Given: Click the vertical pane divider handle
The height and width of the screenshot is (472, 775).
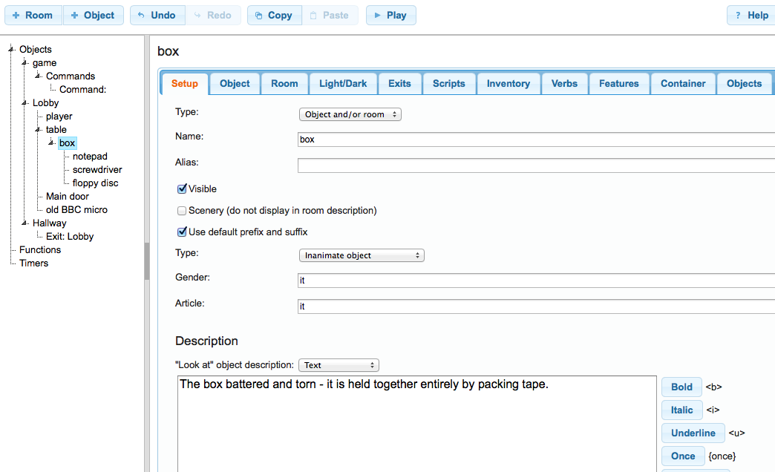Looking at the screenshot, I should pos(147,260).
